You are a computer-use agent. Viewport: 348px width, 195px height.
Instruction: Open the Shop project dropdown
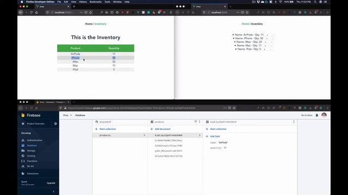[x=67, y=115]
